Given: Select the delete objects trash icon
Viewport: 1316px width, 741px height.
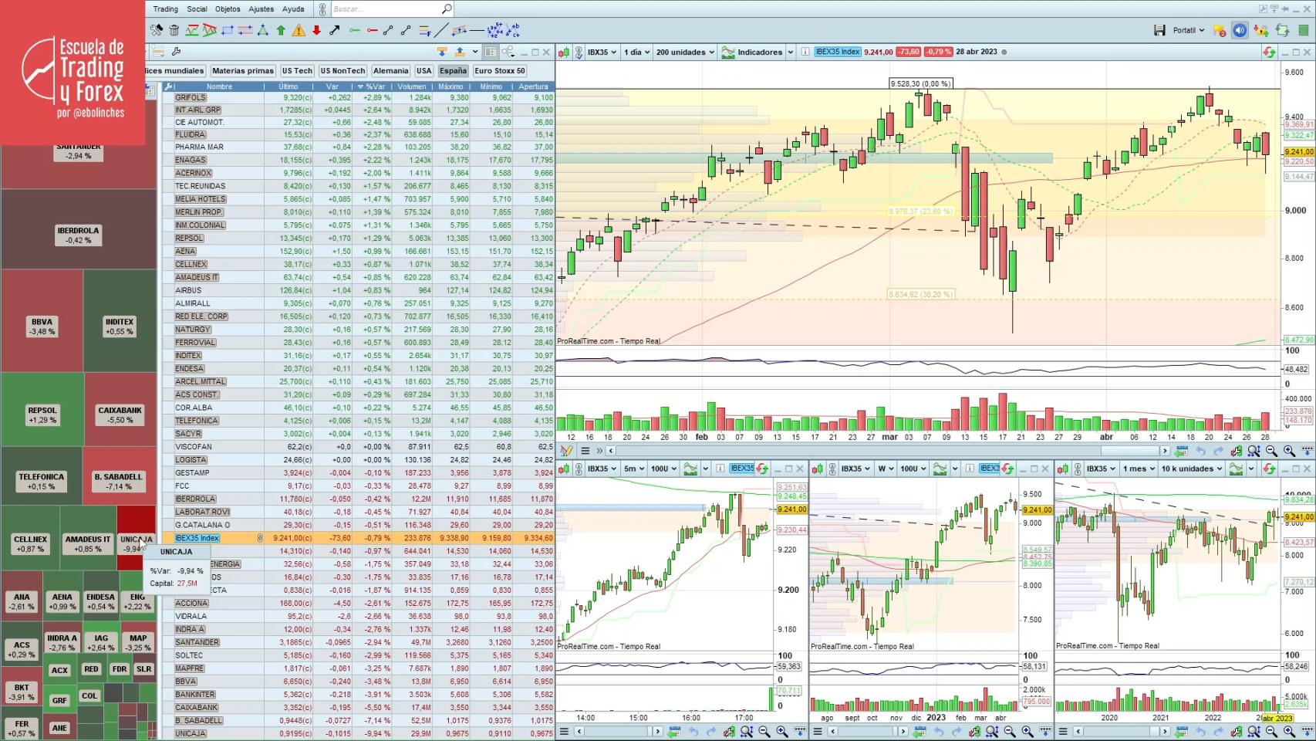Looking at the screenshot, I should coord(174,30).
